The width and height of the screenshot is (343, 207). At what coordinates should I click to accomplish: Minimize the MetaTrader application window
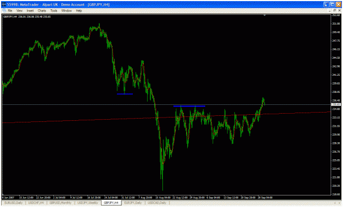tap(326, 4)
